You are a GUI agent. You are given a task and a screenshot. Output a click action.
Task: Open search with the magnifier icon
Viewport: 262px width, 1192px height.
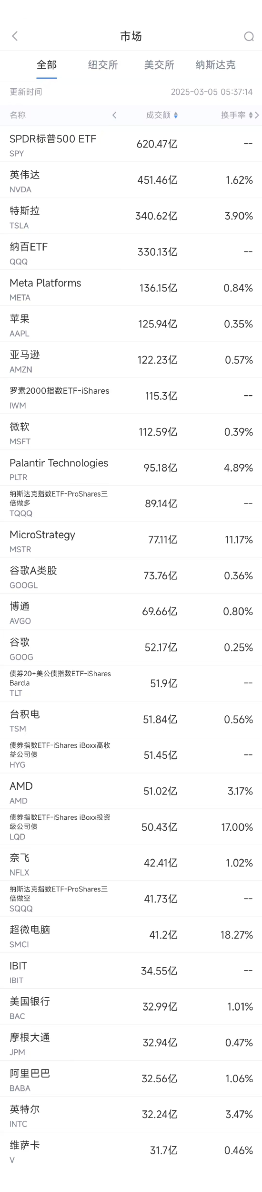point(249,36)
